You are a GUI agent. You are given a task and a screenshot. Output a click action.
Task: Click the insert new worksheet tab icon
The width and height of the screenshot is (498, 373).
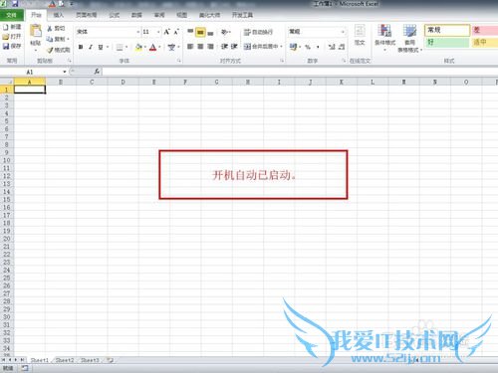[x=110, y=360]
